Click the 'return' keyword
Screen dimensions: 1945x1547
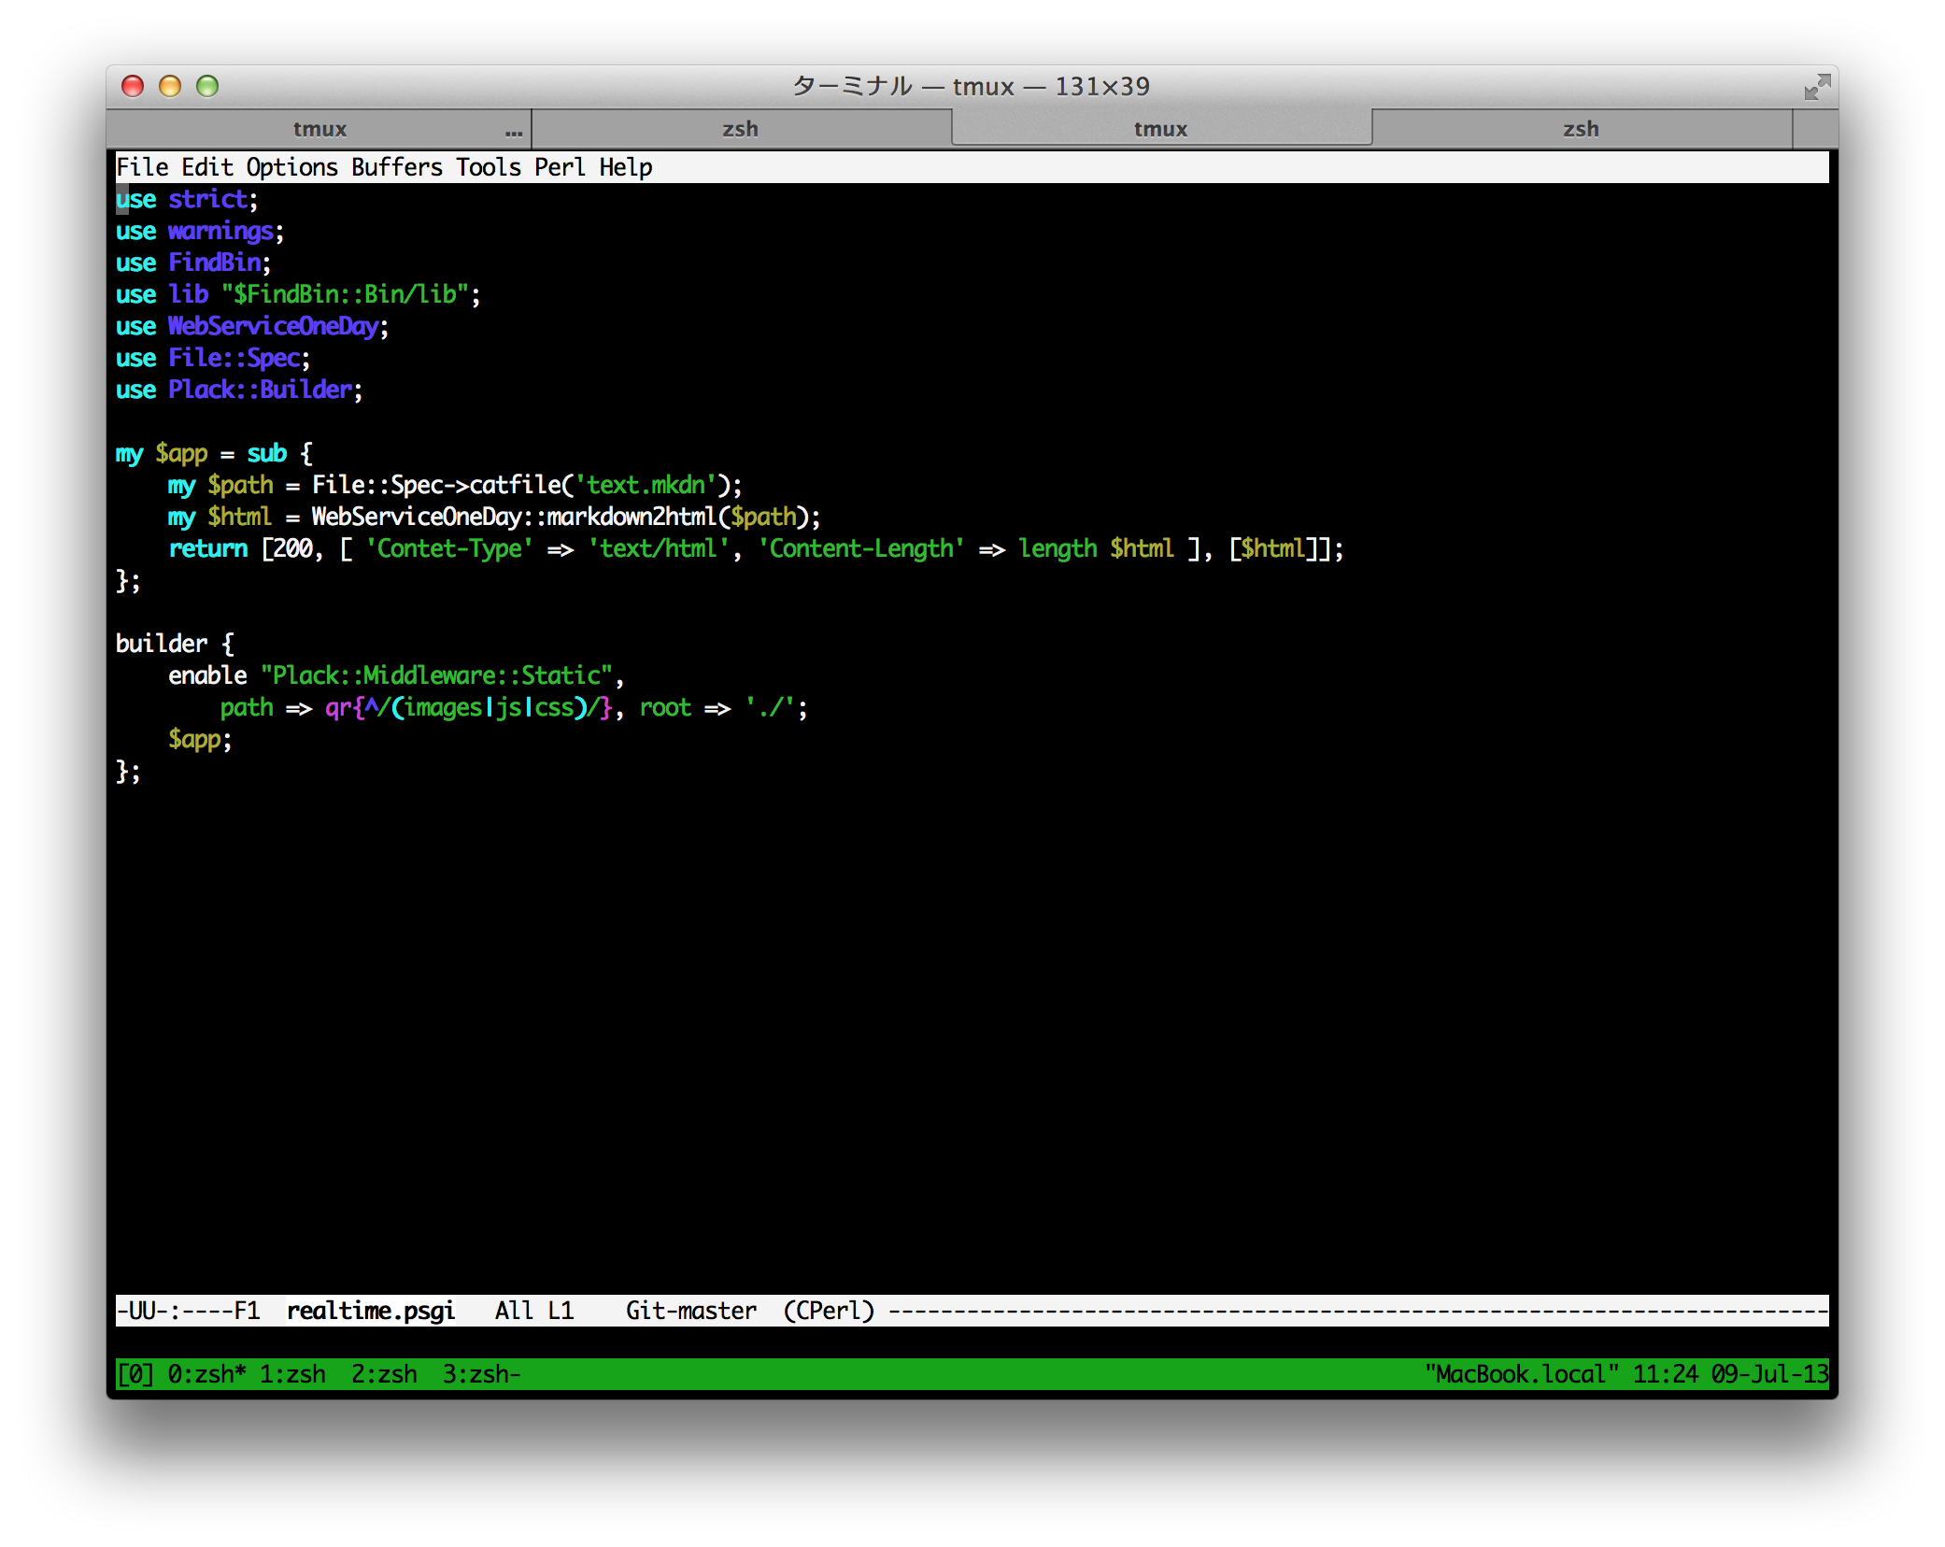[x=207, y=548]
